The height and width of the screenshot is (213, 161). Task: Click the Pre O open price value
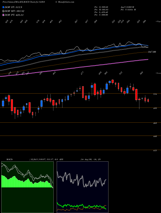104,7
